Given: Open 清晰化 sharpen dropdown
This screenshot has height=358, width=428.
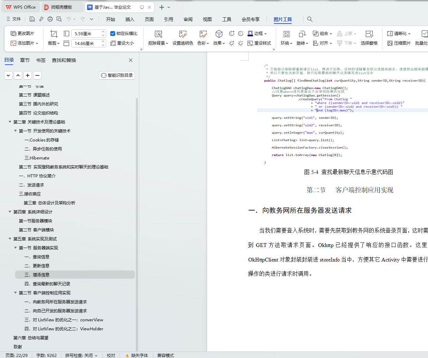Looking at the screenshot, I should tap(399, 34).
